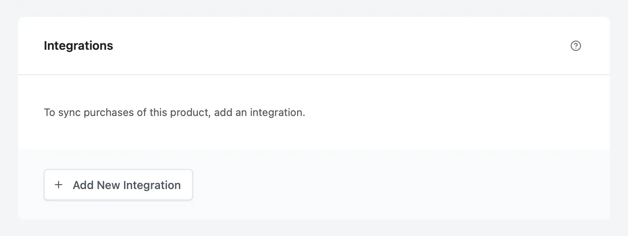Viewport: 628px width, 236px height.
Task: Click the Add New Integration button
Action: (x=118, y=185)
